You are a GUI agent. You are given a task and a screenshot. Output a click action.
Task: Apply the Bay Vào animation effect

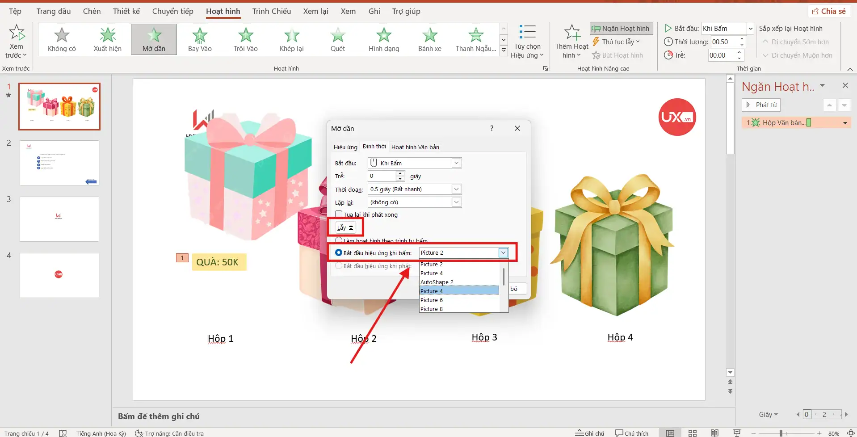199,39
